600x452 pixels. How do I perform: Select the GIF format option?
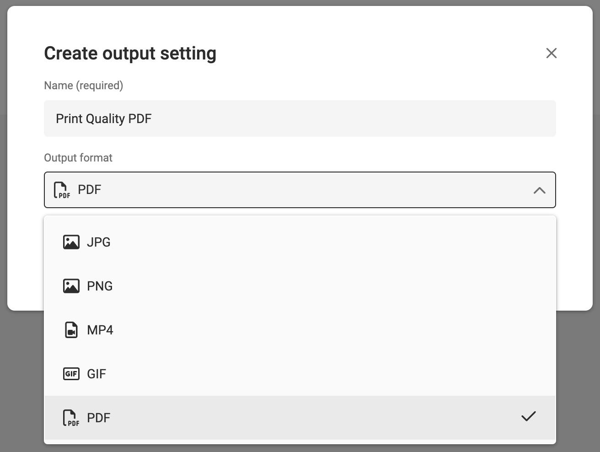tap(300, 374)
